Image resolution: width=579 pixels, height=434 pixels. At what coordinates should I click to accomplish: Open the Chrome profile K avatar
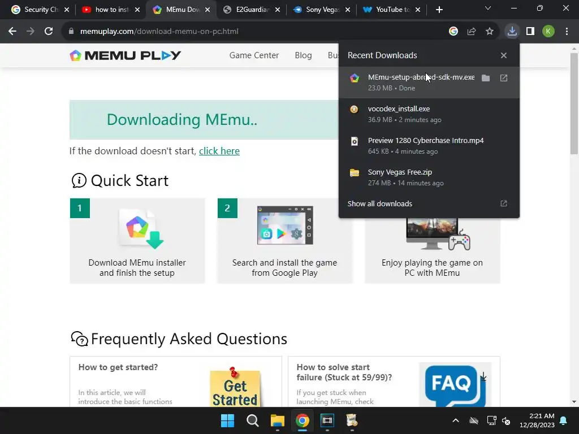548,32
